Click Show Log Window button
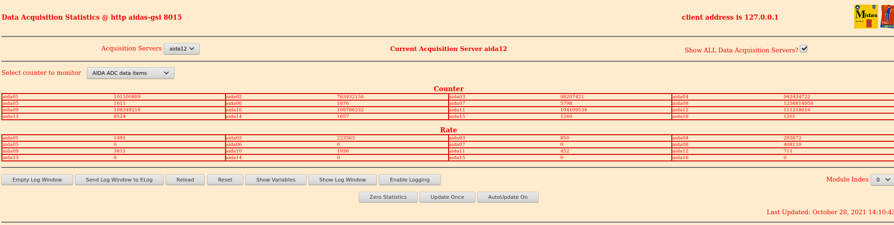This screenshot has height=225, width=894. (x=342, y=180)
